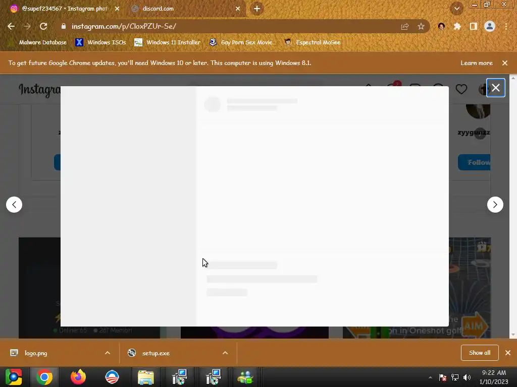Open Chrome three-dot menu
Viewport: 517px width, 387px height.
506,26
